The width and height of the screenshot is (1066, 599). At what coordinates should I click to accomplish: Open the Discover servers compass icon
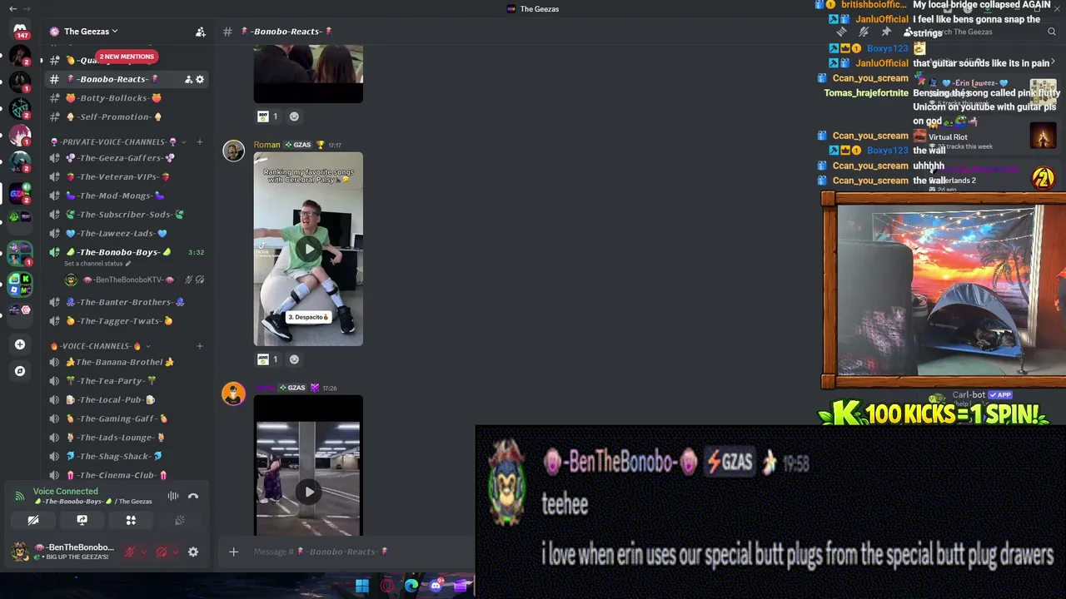[20, 371]
